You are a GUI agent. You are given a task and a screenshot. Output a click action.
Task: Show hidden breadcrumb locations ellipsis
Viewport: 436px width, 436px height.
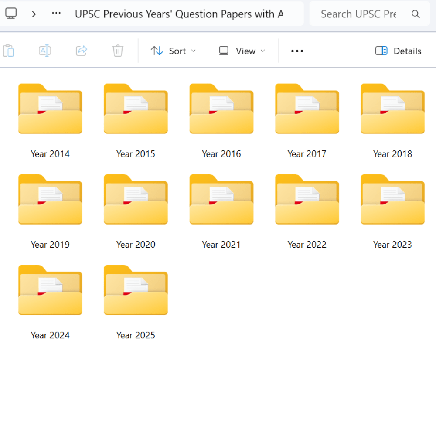coord(56,14)
